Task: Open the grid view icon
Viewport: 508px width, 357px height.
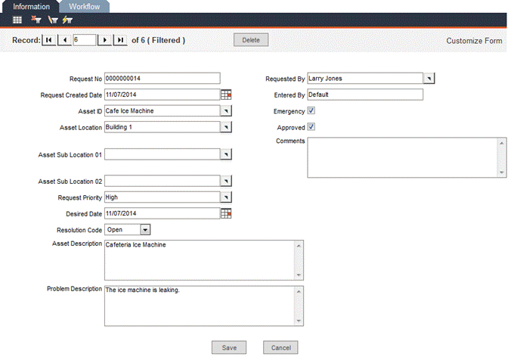Action: (x=17, y=20)
